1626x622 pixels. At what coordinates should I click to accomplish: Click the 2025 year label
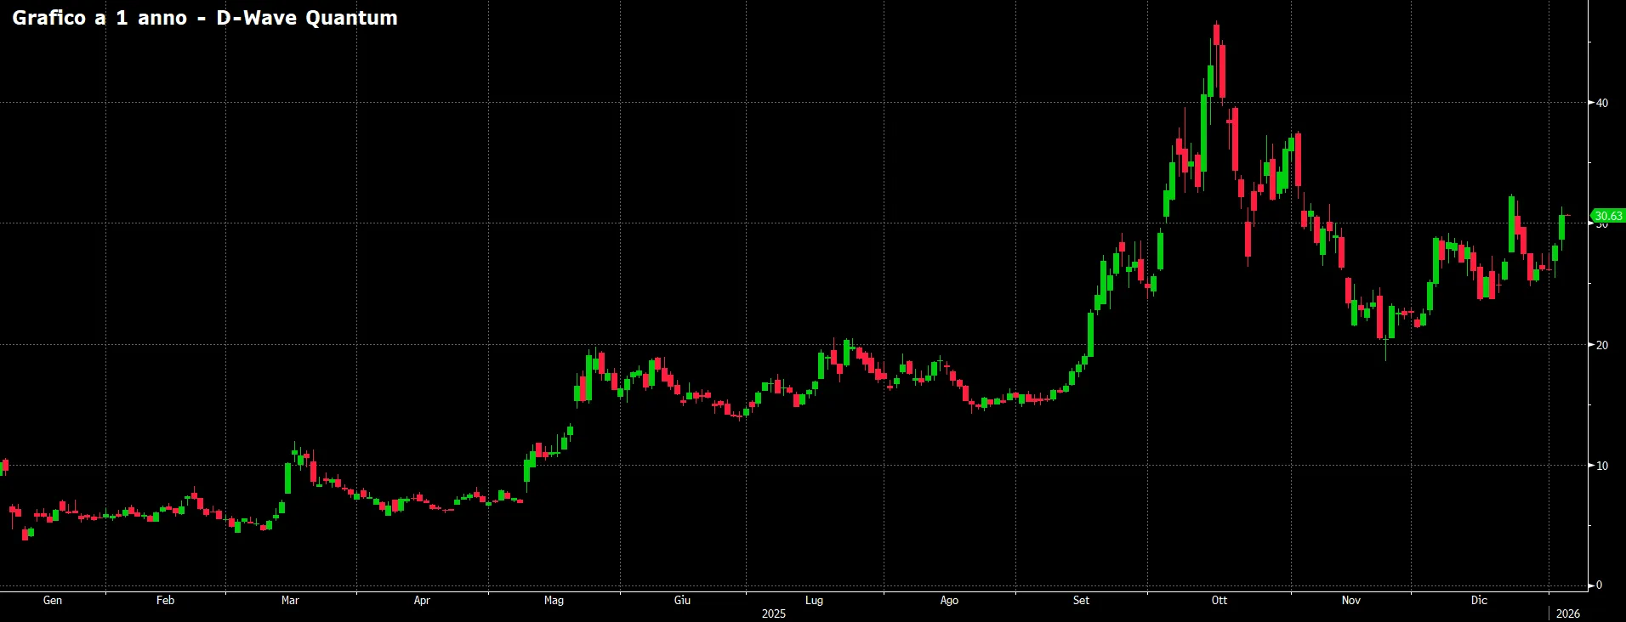click(x=774, y=614)
